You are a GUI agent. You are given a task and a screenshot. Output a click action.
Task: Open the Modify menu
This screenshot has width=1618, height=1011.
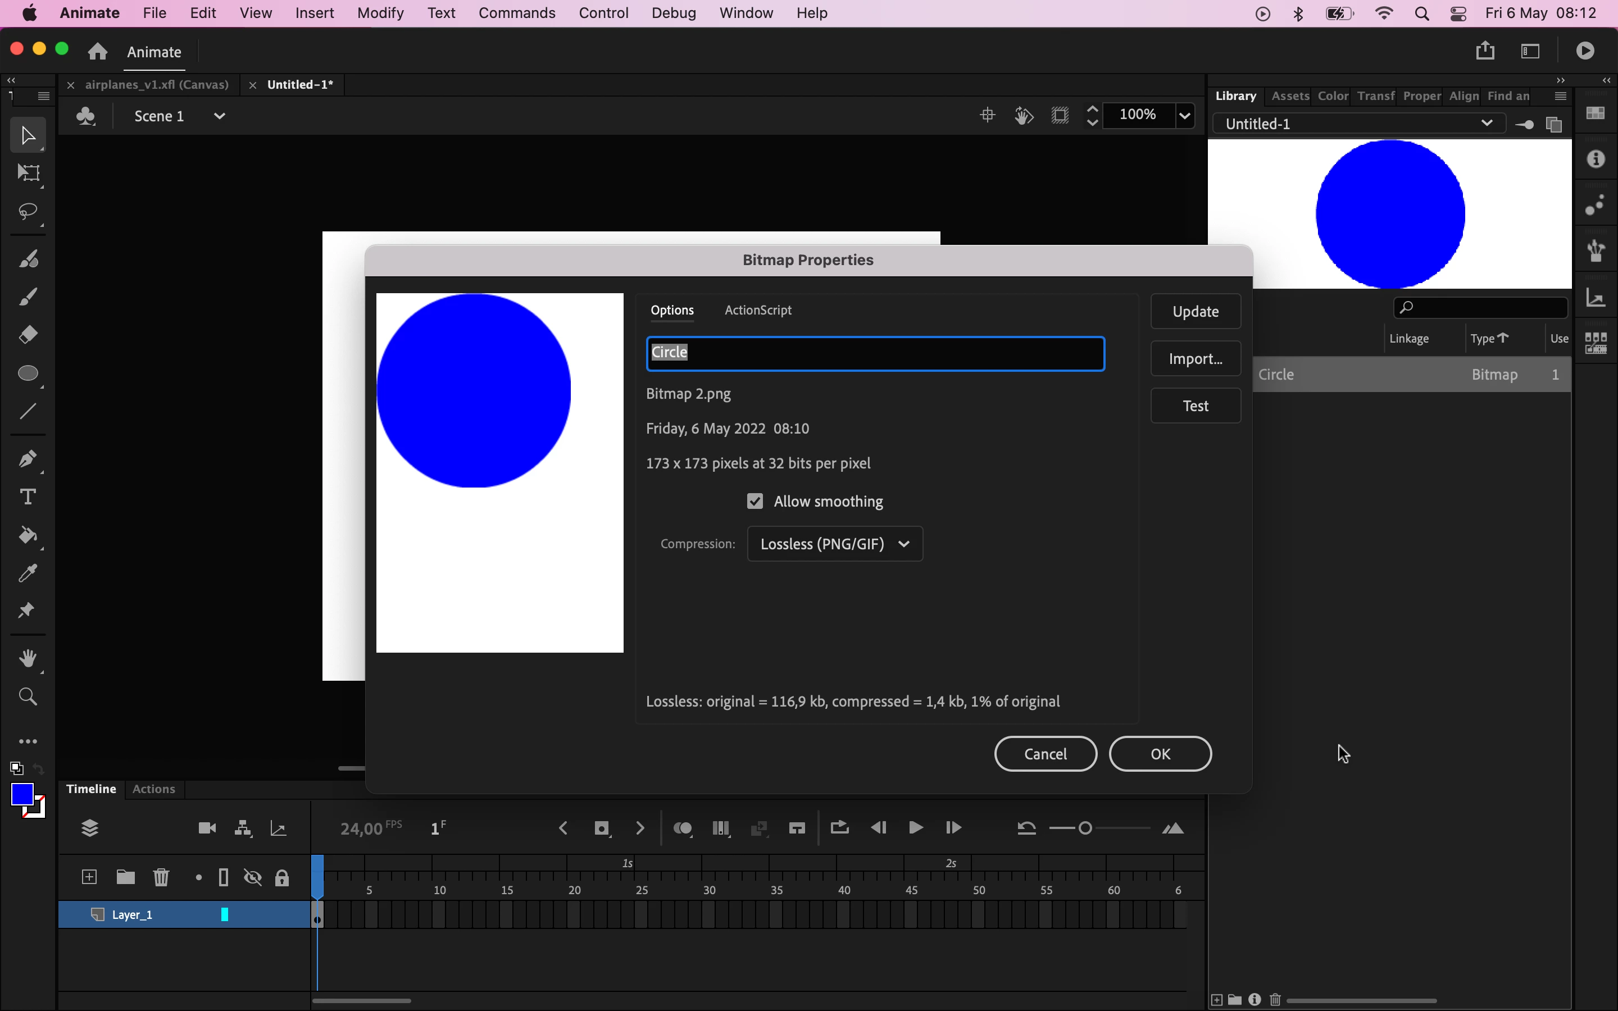380,13
